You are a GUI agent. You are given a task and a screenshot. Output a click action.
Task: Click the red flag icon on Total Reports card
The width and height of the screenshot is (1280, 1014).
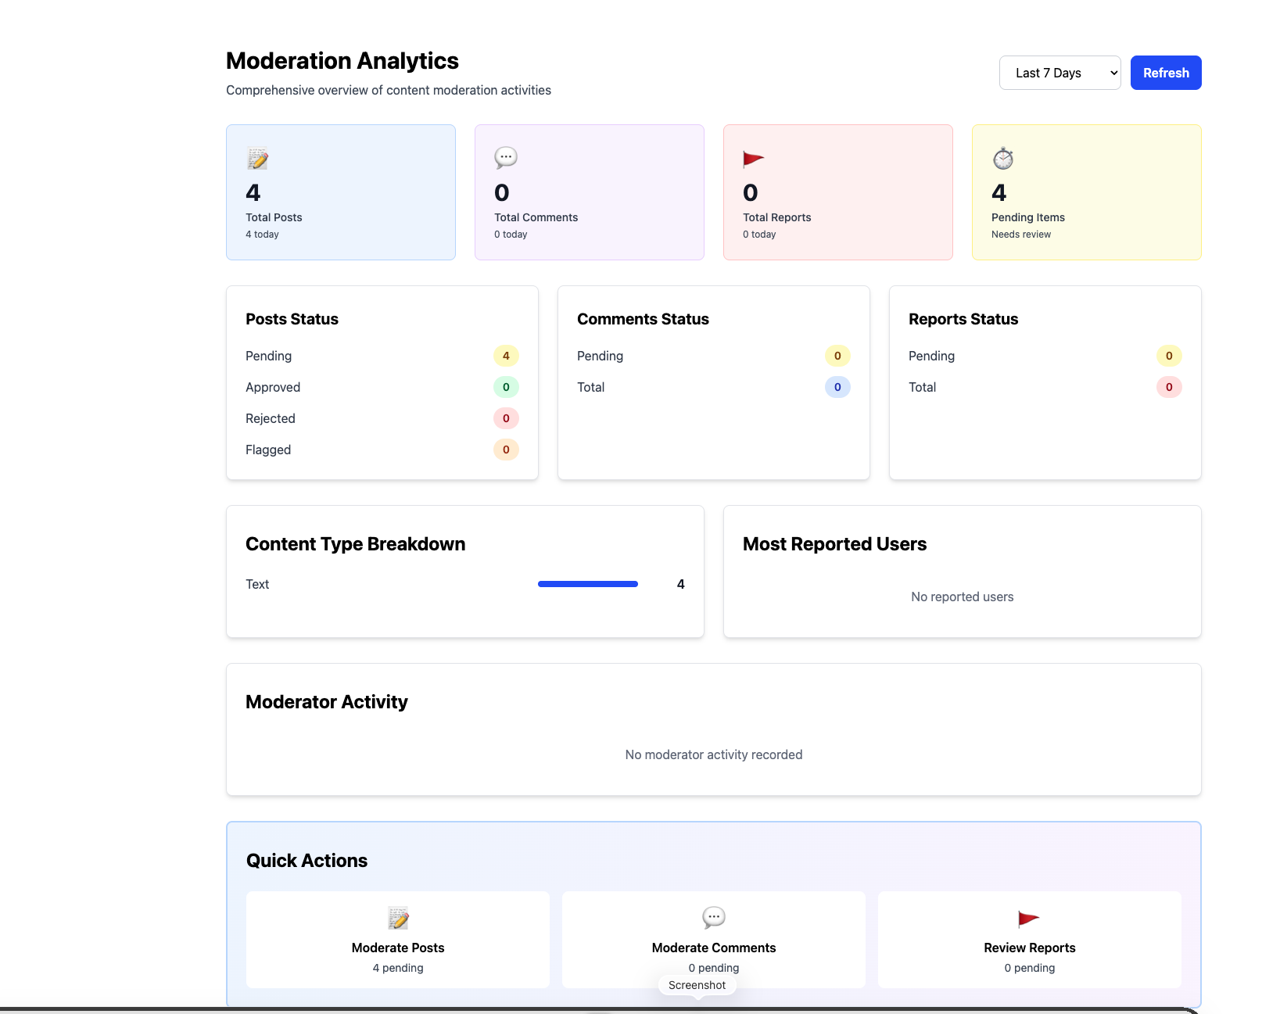753,157
